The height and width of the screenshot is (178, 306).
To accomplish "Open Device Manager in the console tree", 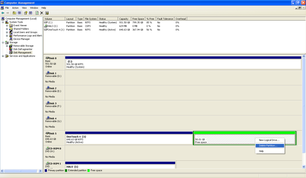I will click(21, 39).
